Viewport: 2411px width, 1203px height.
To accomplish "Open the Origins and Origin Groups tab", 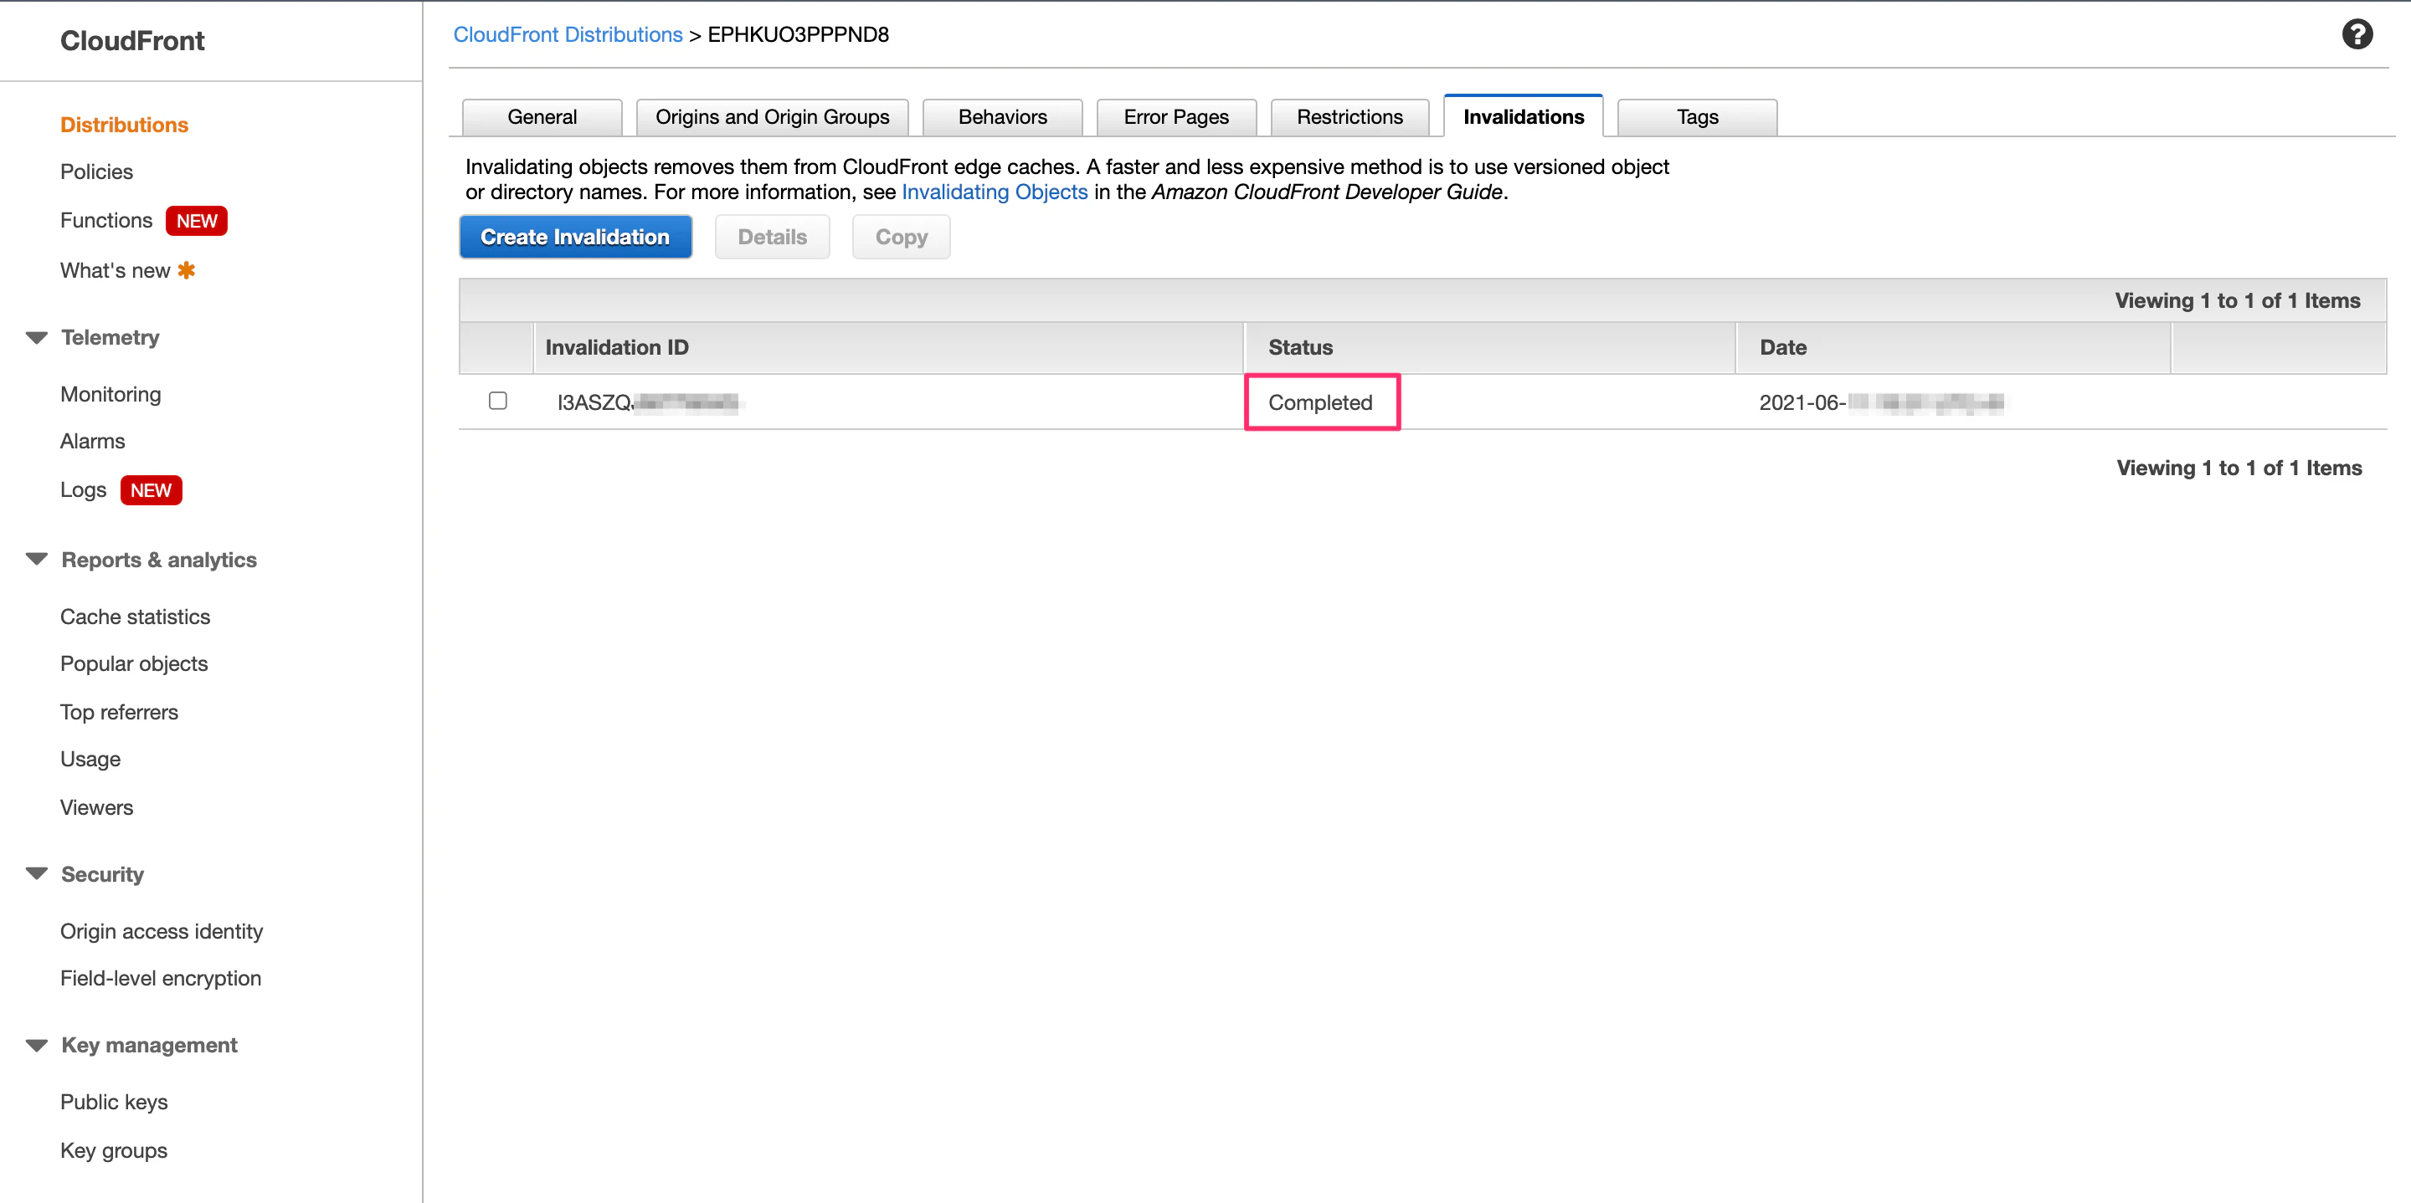I will pyautogui.click(x=772, y=117).
